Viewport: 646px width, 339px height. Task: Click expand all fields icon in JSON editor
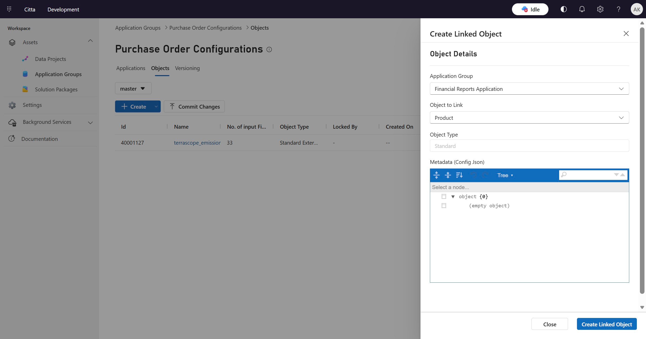pyautogui.click(x=436, y=175)
